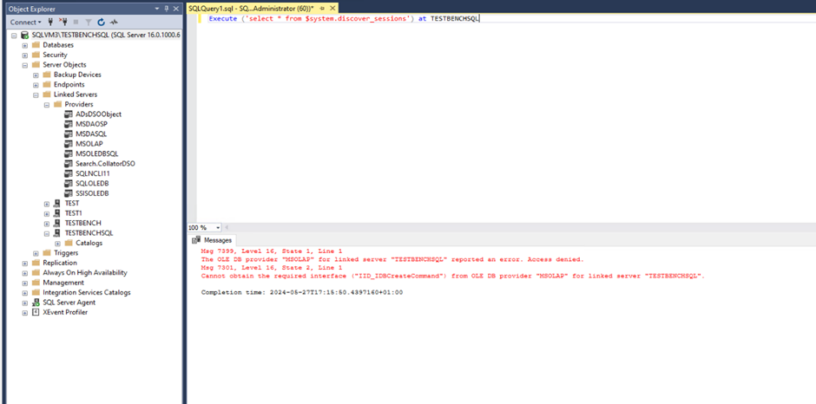Select the SQL Server Agent icon
This screenshot has width=816, height=404.
pos(36,302)
